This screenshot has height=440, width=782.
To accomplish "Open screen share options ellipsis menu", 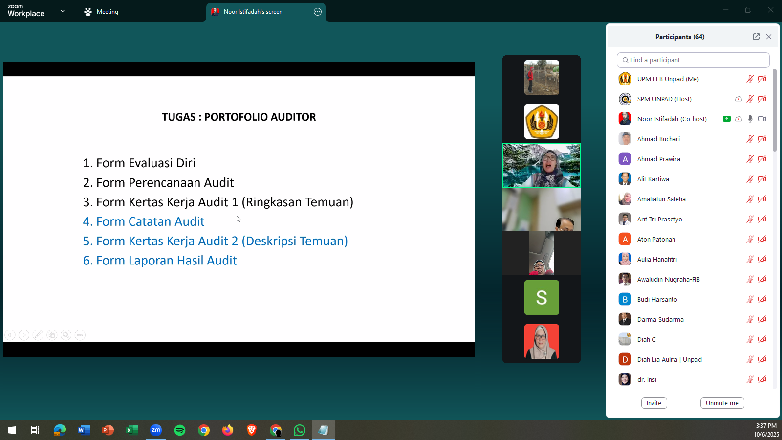I will (x=318, y=12).
